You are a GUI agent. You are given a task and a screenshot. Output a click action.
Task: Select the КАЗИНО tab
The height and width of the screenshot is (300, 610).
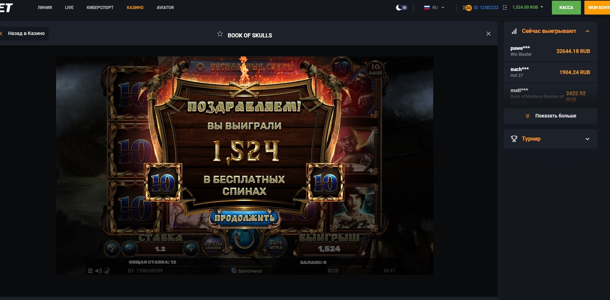135,8
